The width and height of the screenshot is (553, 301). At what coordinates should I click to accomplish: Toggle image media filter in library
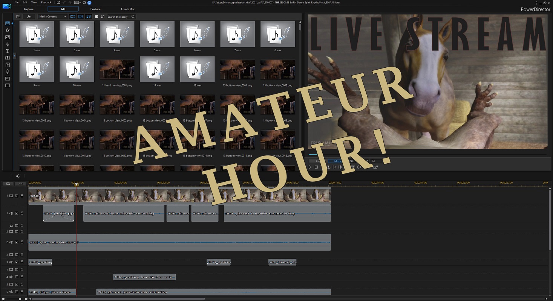[x=81, y=17]
